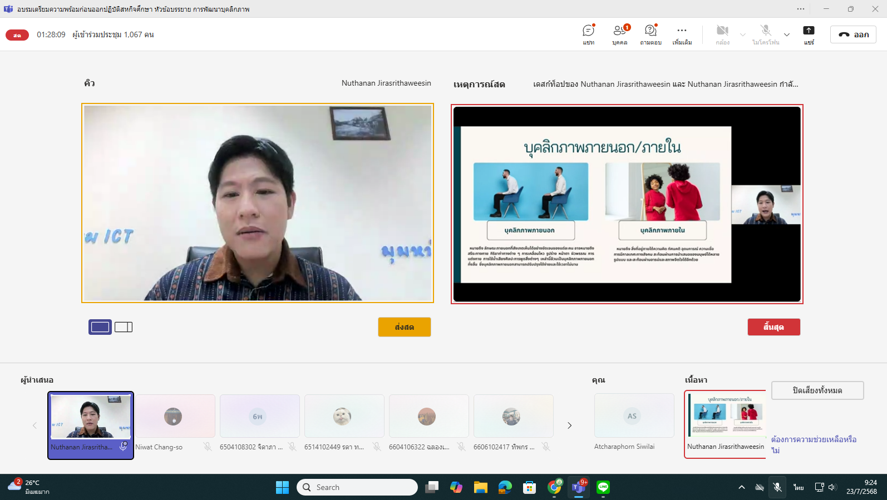887x500 pixels.
Task: Click the mute all (ปิดเสียงทั้งหมด) button
Action: (x=817, y=390)
